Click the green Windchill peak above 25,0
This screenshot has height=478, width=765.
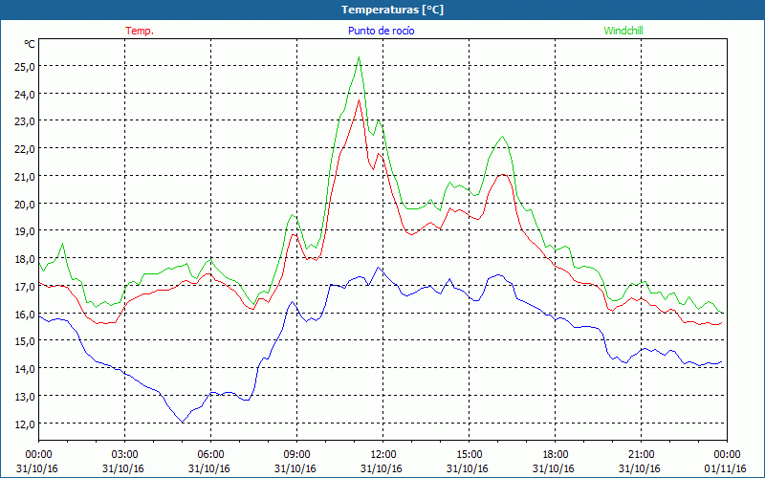359,57
